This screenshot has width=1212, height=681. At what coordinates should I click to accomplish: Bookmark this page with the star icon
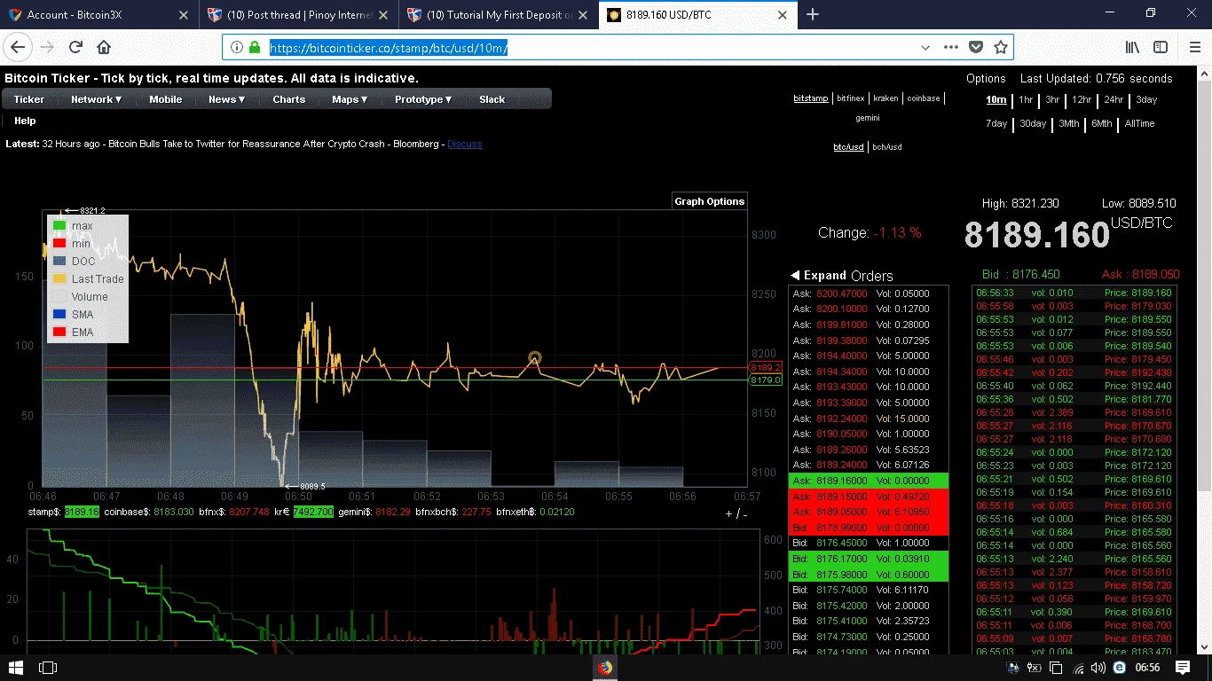click(x=1001, y=47)
